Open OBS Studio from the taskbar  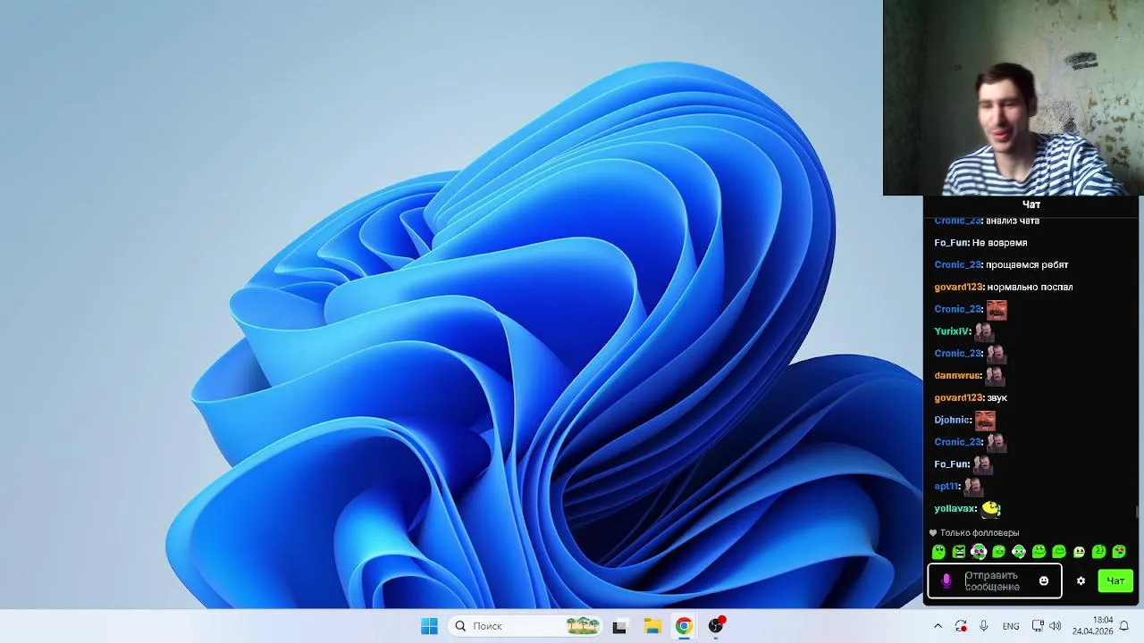click(716, 626)
